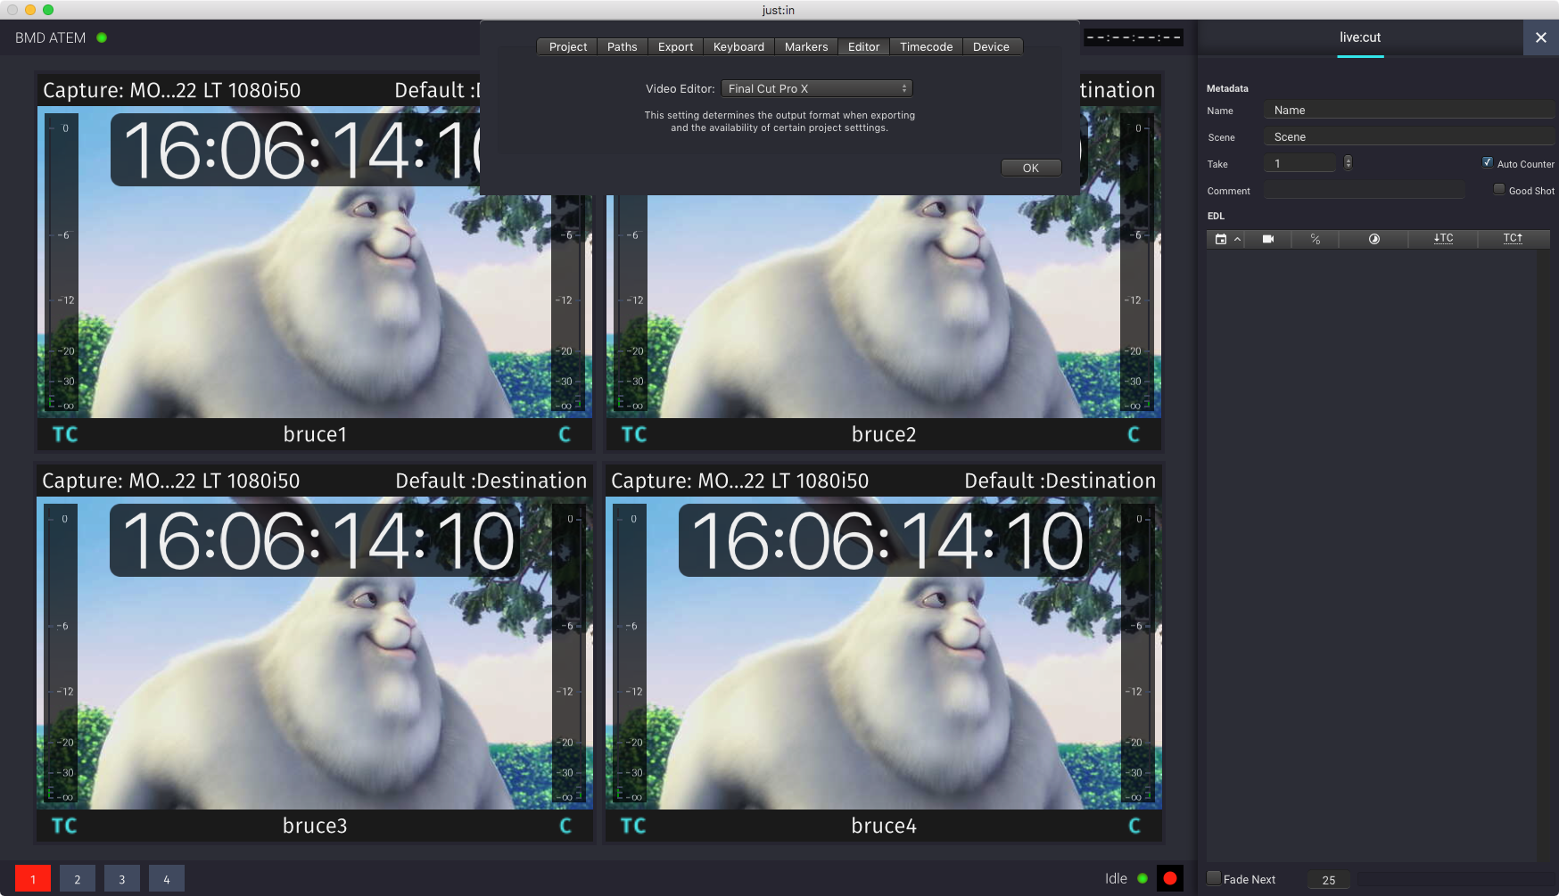Click the TC out column header in EDL

(1513, 238)
